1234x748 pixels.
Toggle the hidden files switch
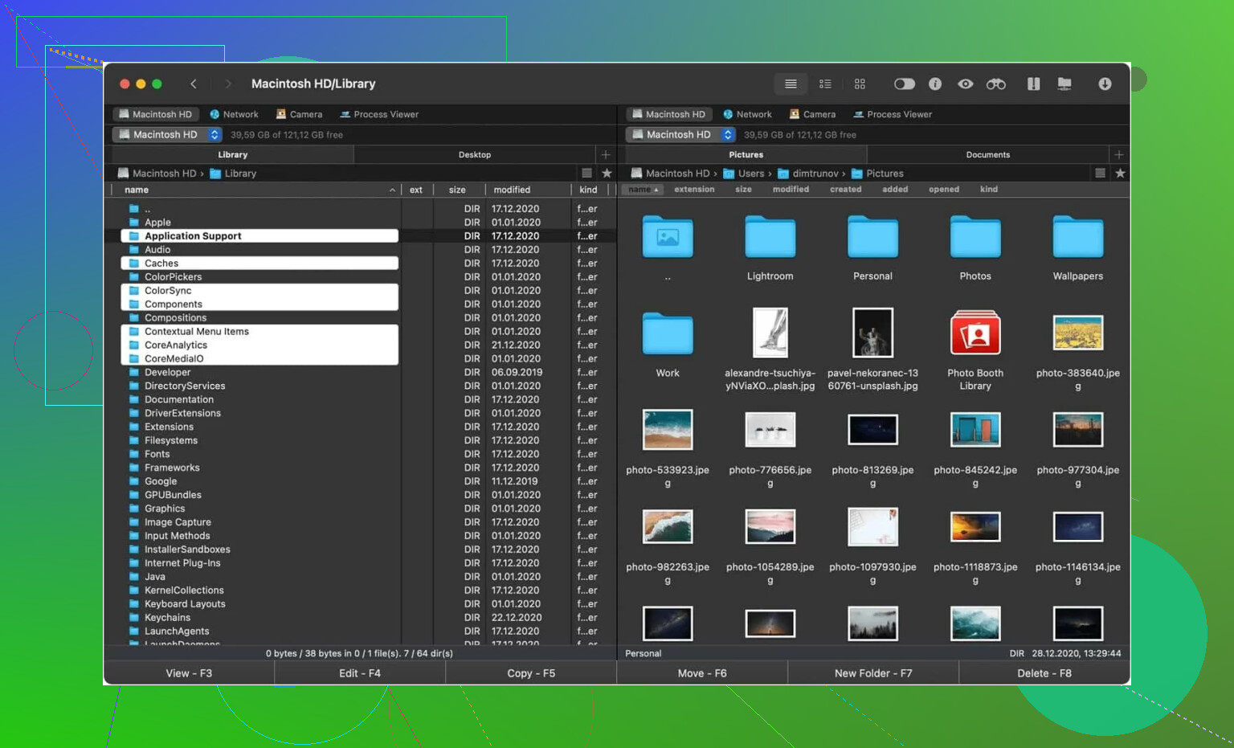904,84
